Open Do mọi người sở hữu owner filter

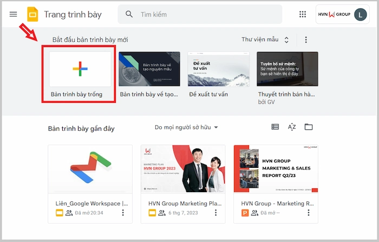point(186,127)
